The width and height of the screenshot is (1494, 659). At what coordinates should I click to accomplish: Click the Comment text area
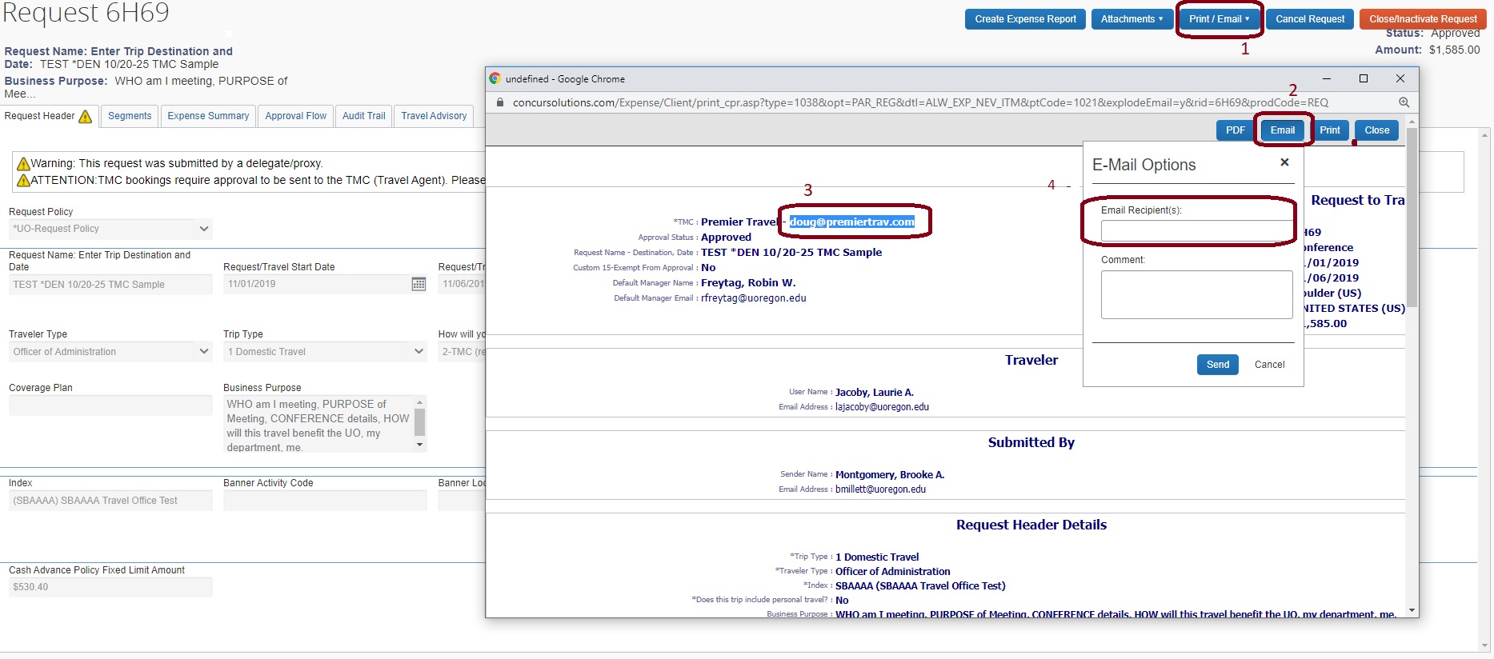pos(1196,294)
